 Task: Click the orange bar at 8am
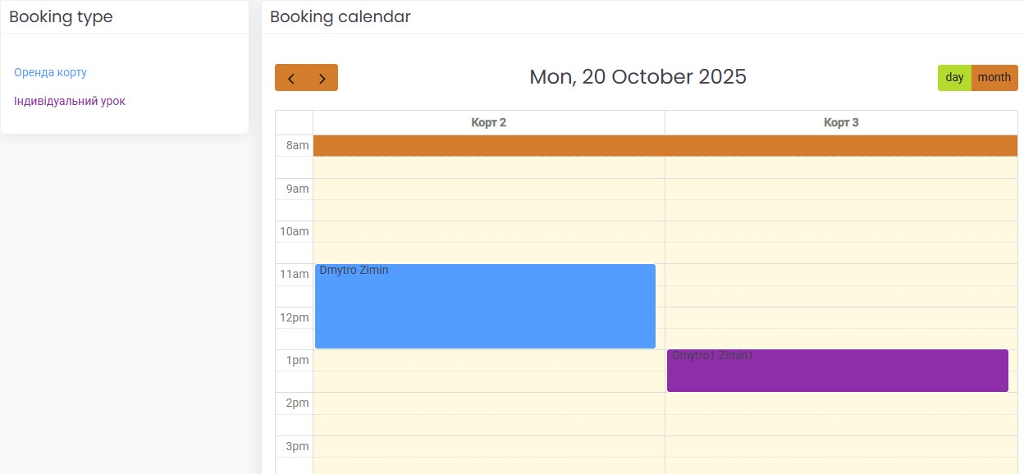coord(665,145)
